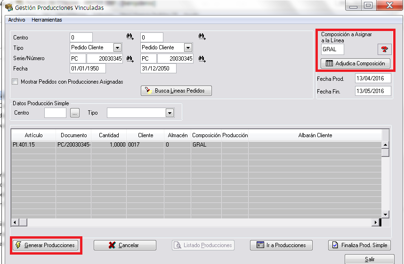Open the Herramientas menu
Image resolution: width=404 pixels, height=264 pixels.
[x=47, y=20]
